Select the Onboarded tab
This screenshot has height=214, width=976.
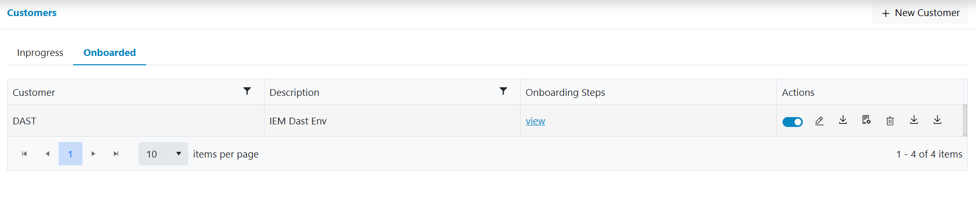pyautogui.click(x=109, y=53)
